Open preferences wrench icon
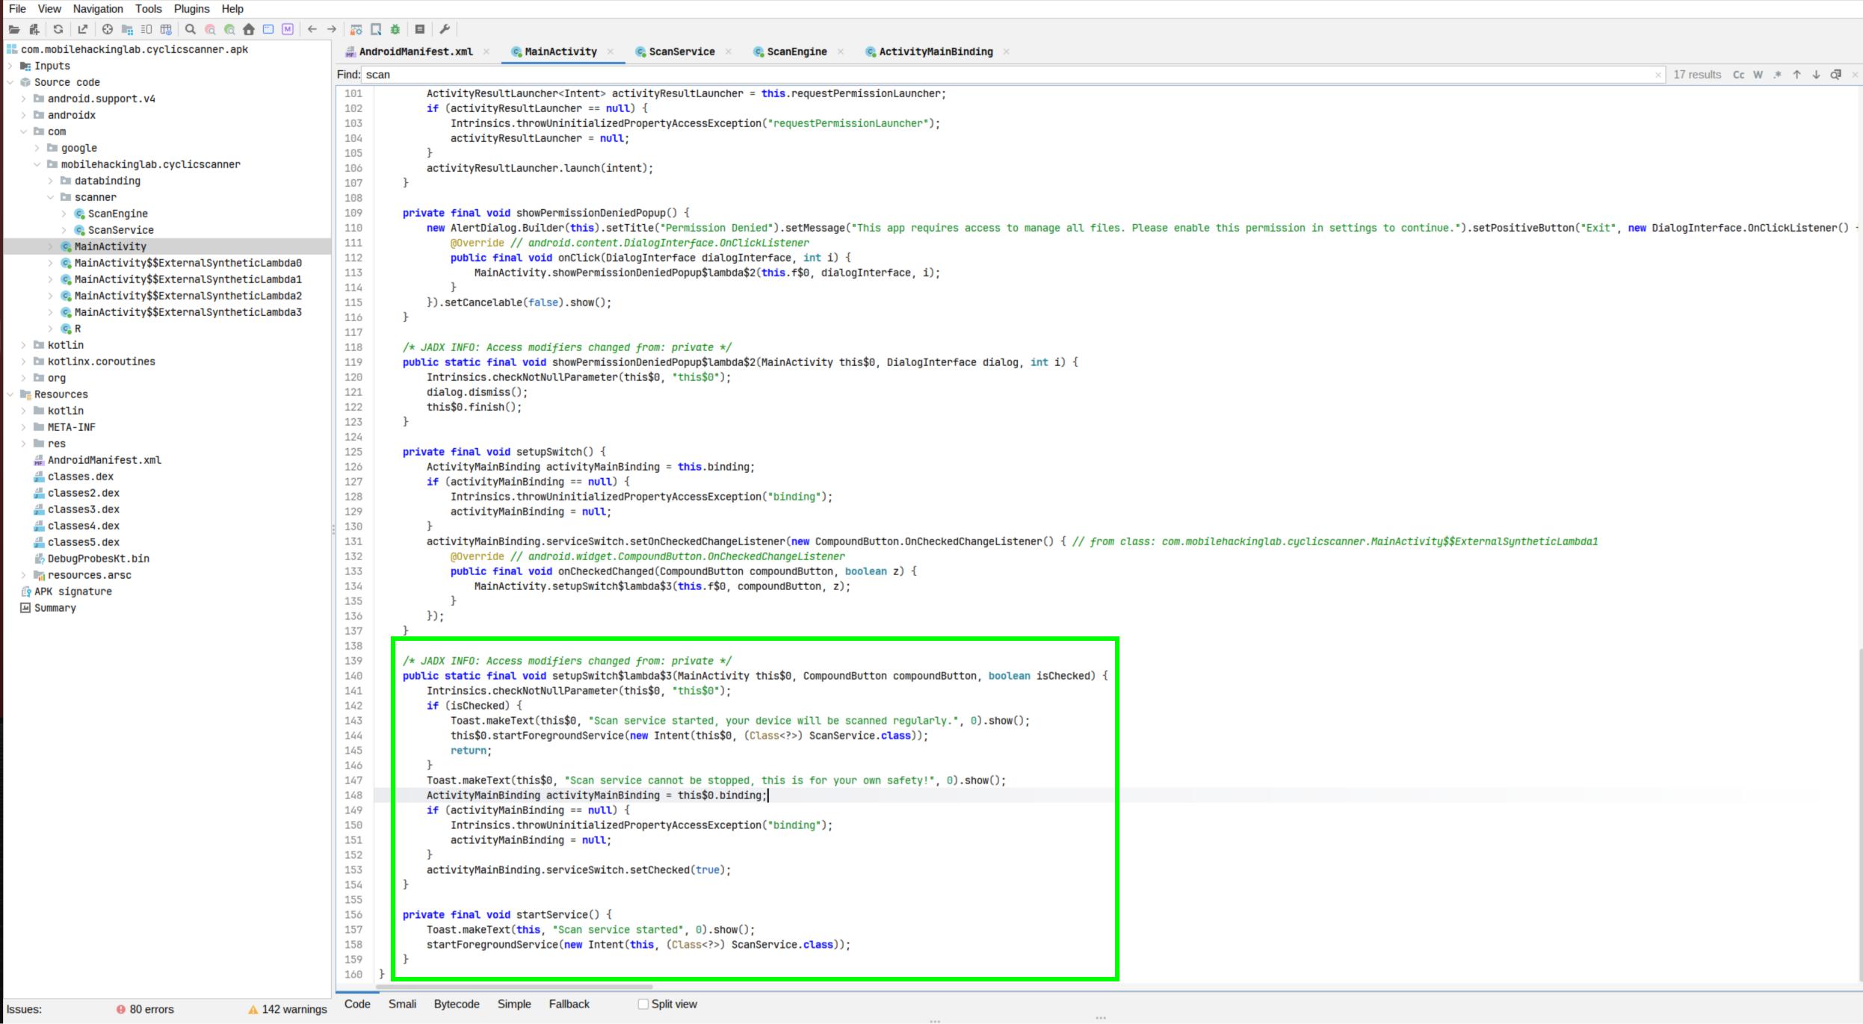Image resolution: width=1863 pixels, height=1024 pixels. [x=445, y=29]
